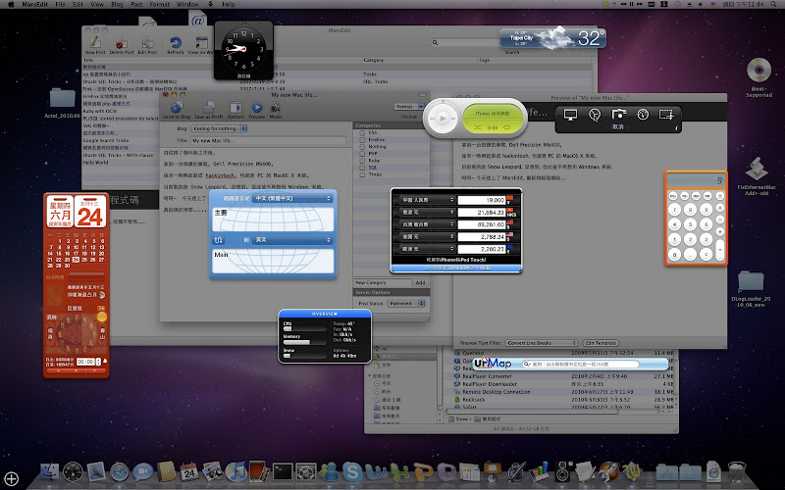This screenshot has height=490, width=785.
Task: Open the File menu
Action: click(60, 4)
